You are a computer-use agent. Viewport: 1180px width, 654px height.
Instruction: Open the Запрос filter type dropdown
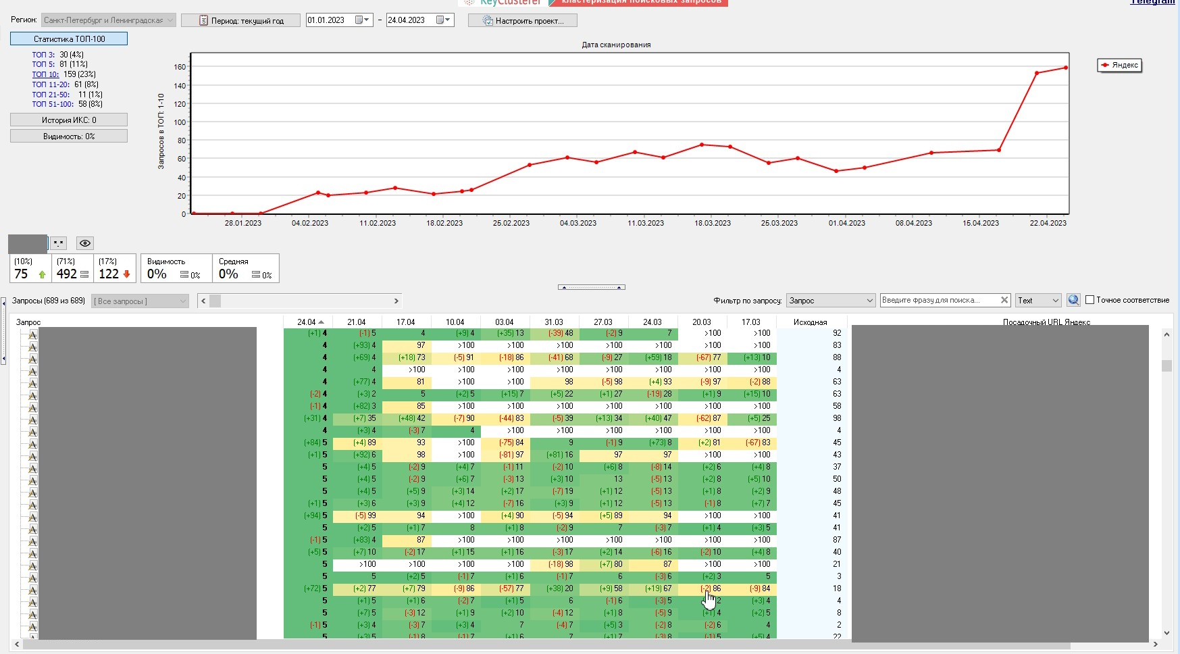click(x=831, y=300)
